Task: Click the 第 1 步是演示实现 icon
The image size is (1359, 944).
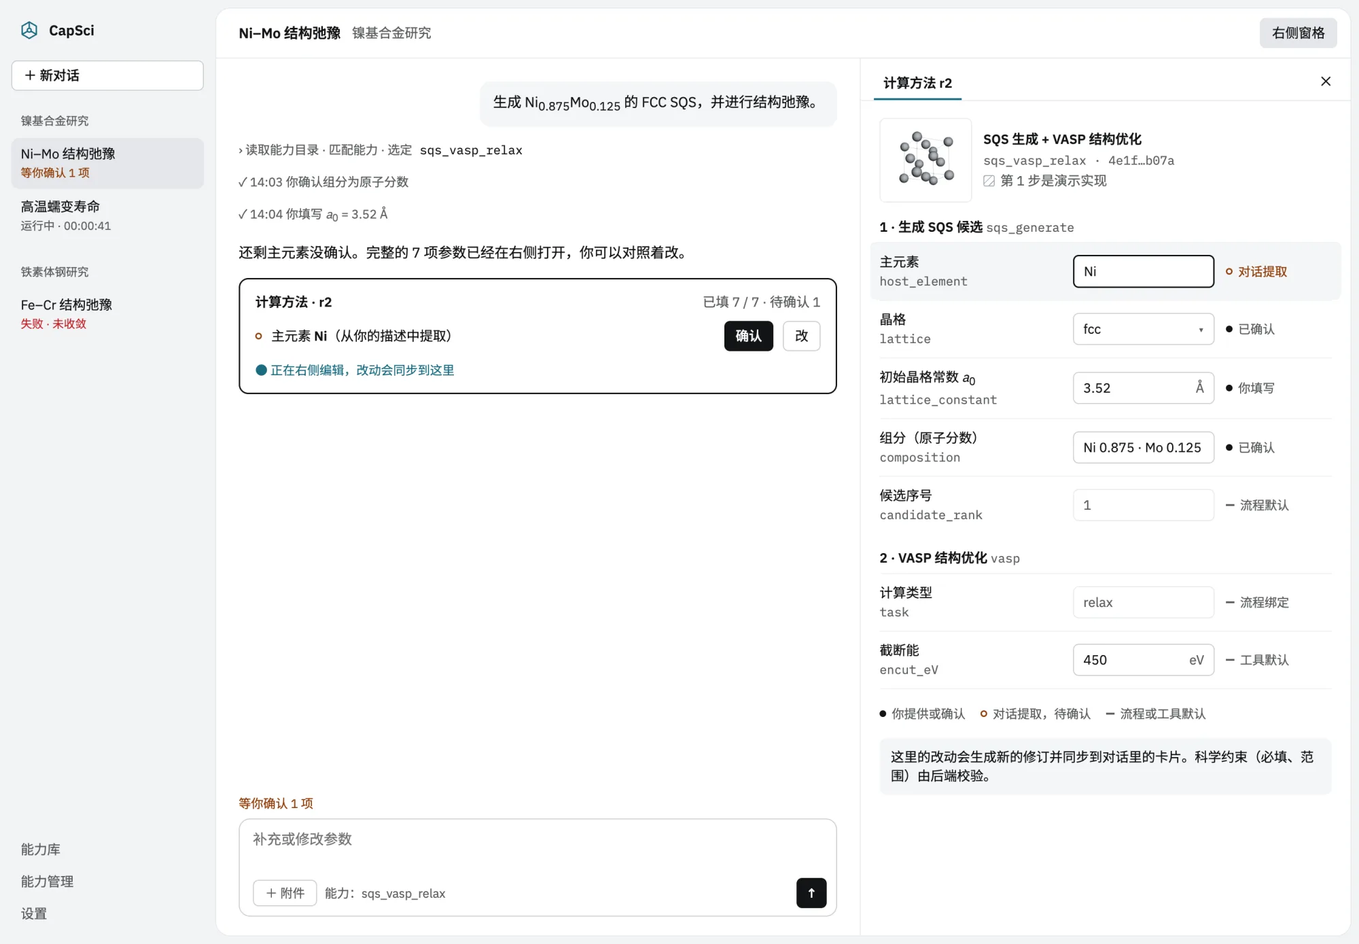Action: pos(989,181)
